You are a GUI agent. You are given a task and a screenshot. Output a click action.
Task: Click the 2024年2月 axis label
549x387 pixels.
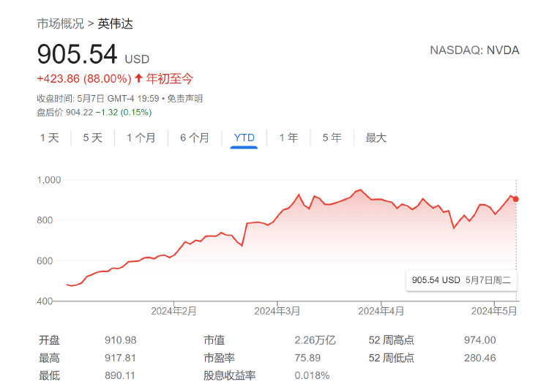[x=173, y=311]
